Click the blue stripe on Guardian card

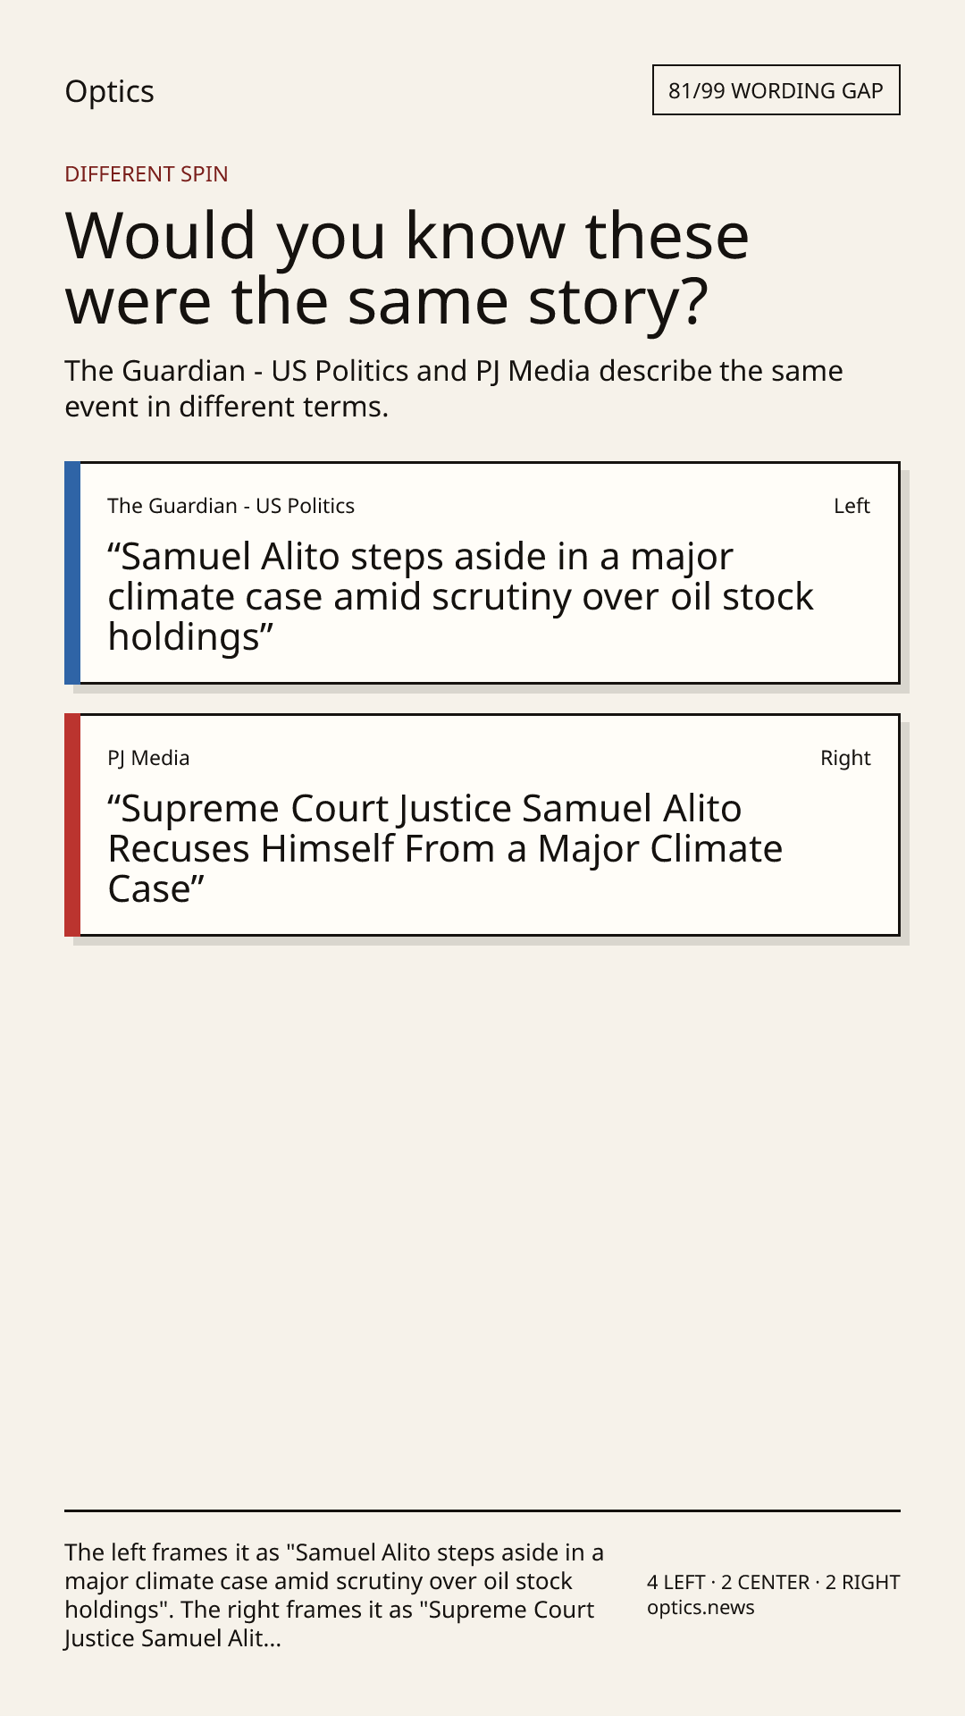tap(72, 573)
